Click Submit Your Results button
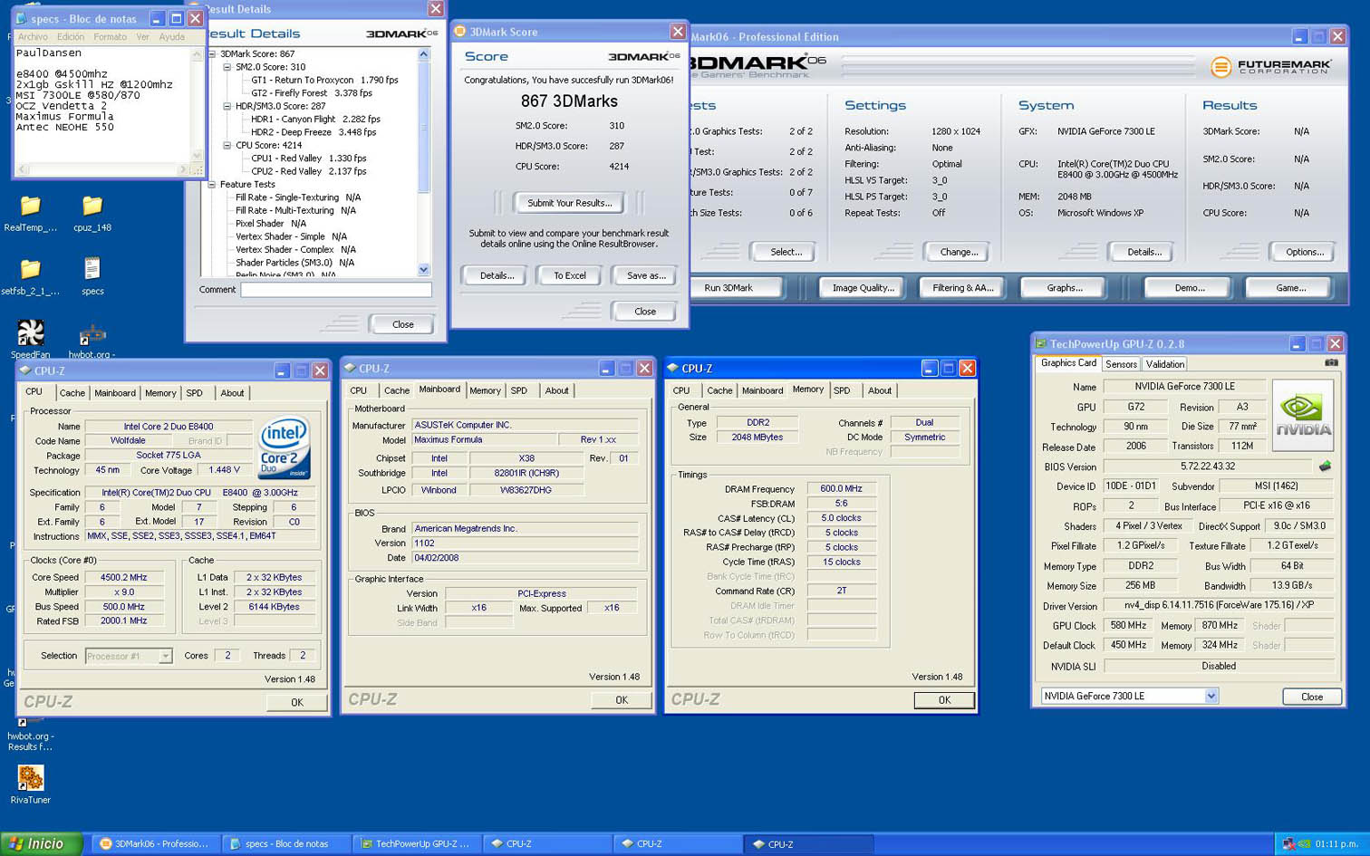Screen dimensions: 1370x856 (x=570, y=203)
